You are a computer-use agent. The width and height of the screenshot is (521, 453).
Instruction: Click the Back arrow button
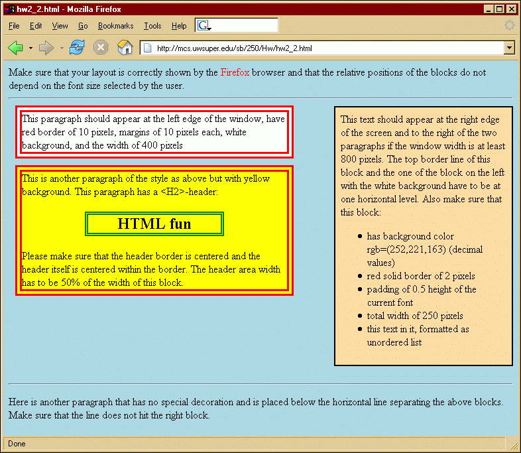[x=15, y=48]
